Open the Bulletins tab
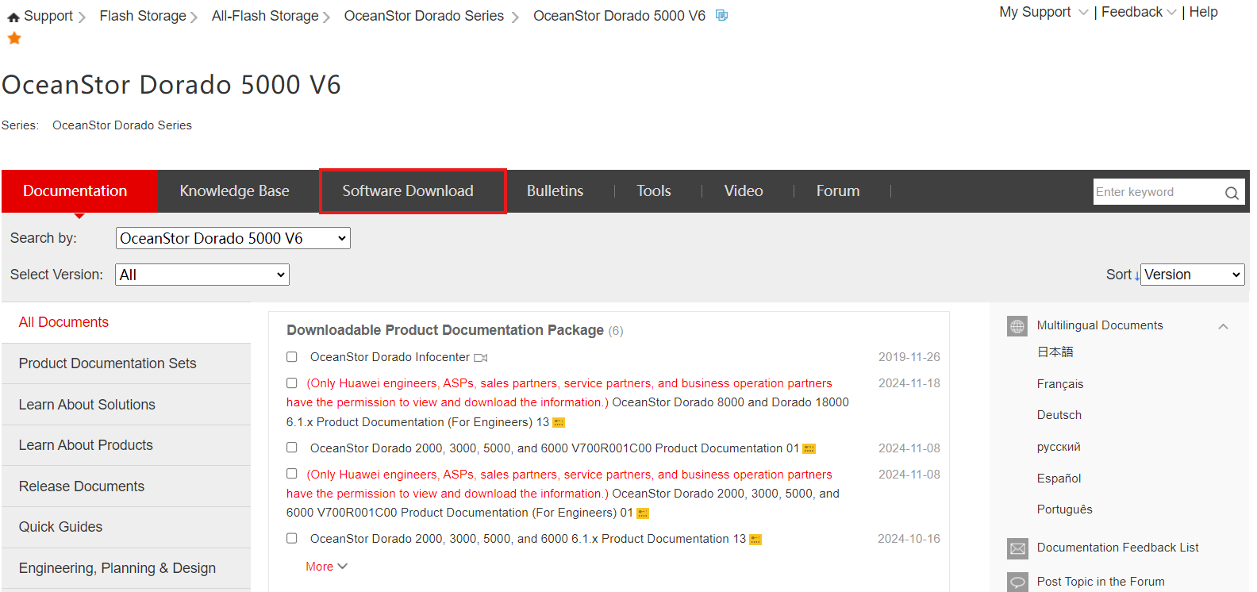Screen dimensions: 1257x592 [x=555, y=191]
